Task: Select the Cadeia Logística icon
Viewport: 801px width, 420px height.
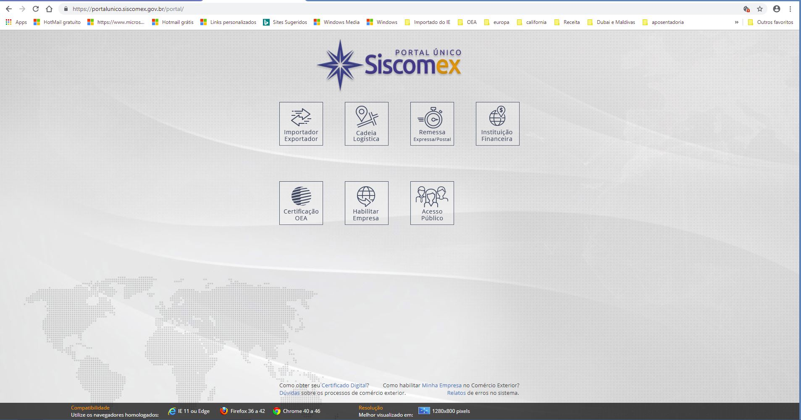Action: click(366, 124)
